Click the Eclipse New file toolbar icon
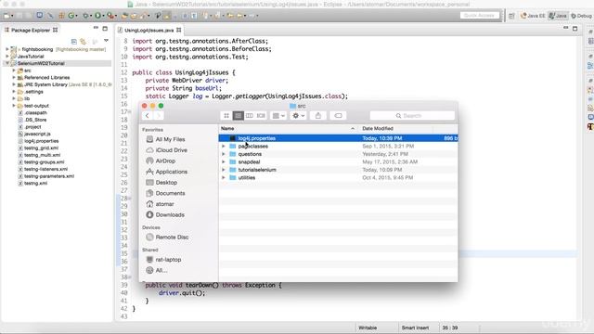Viewport: 594px width, 334px height. [x=6, y=16]
